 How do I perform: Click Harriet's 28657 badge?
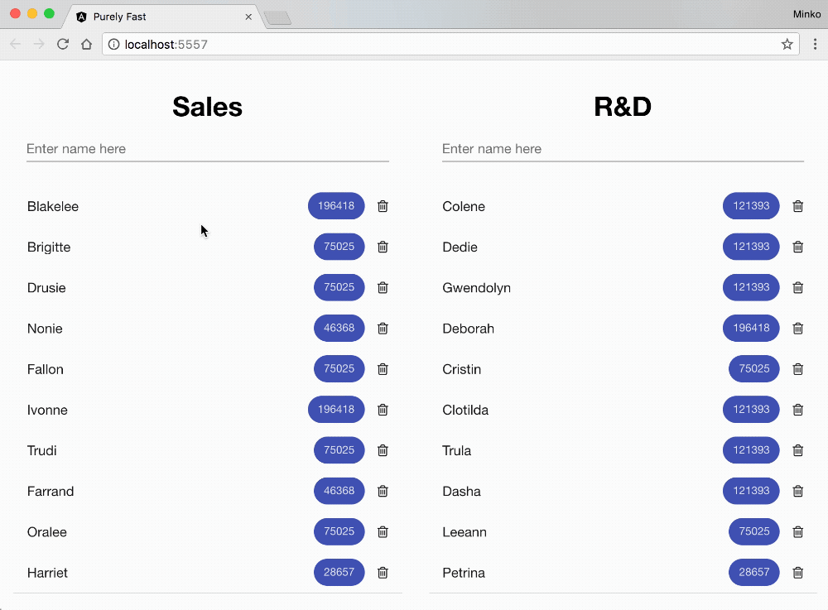(339, 572)
